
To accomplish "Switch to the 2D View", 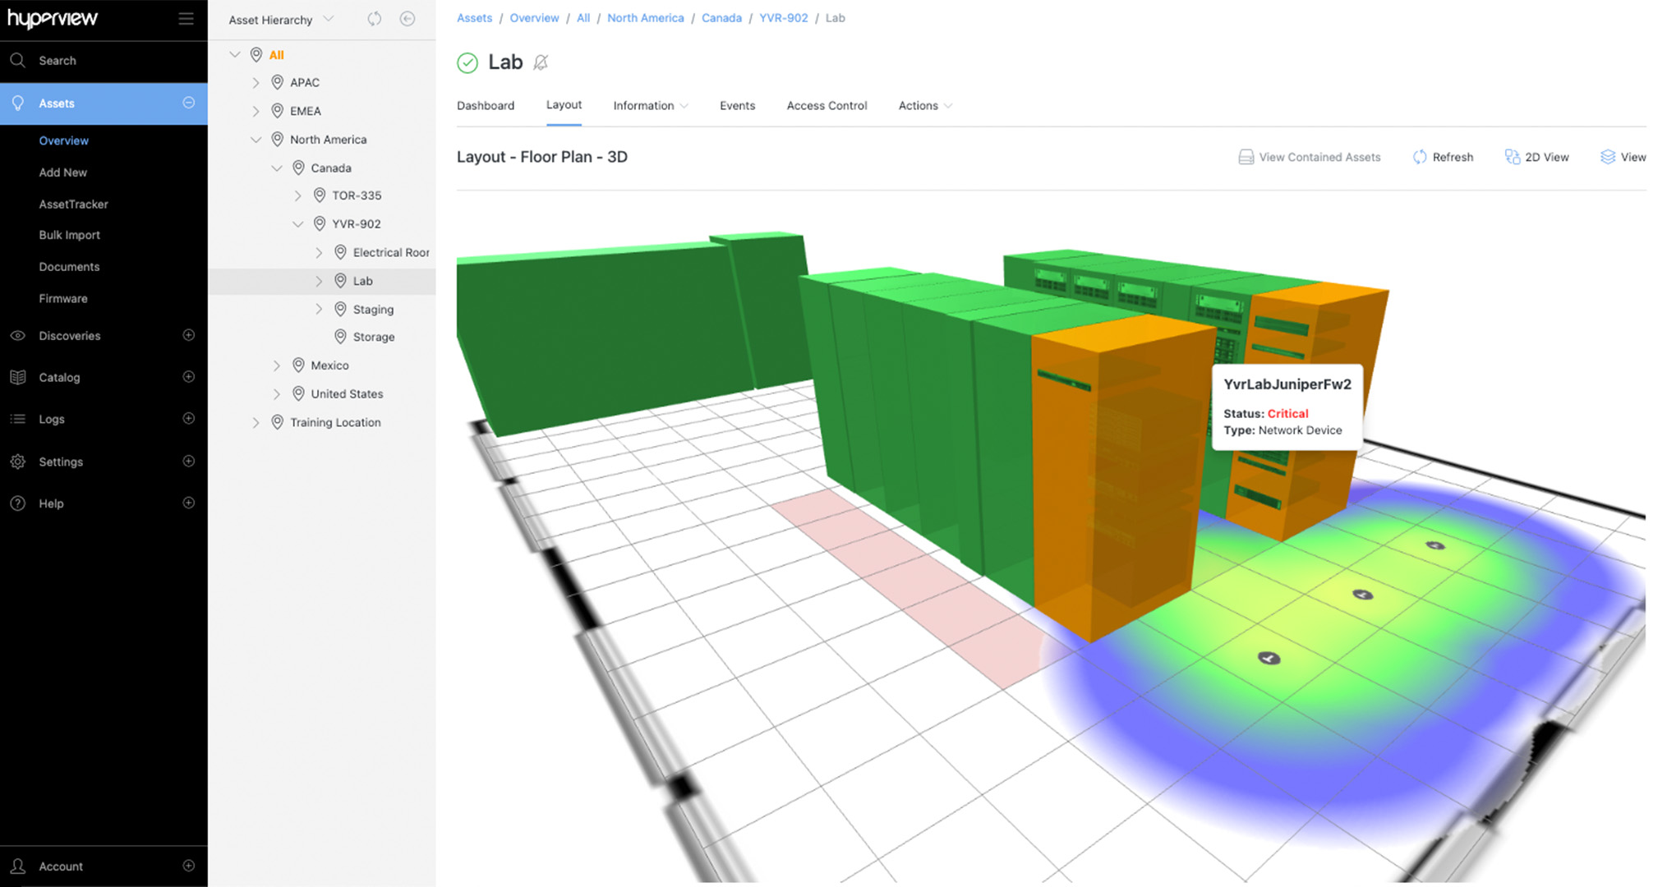I will 1537,157.
